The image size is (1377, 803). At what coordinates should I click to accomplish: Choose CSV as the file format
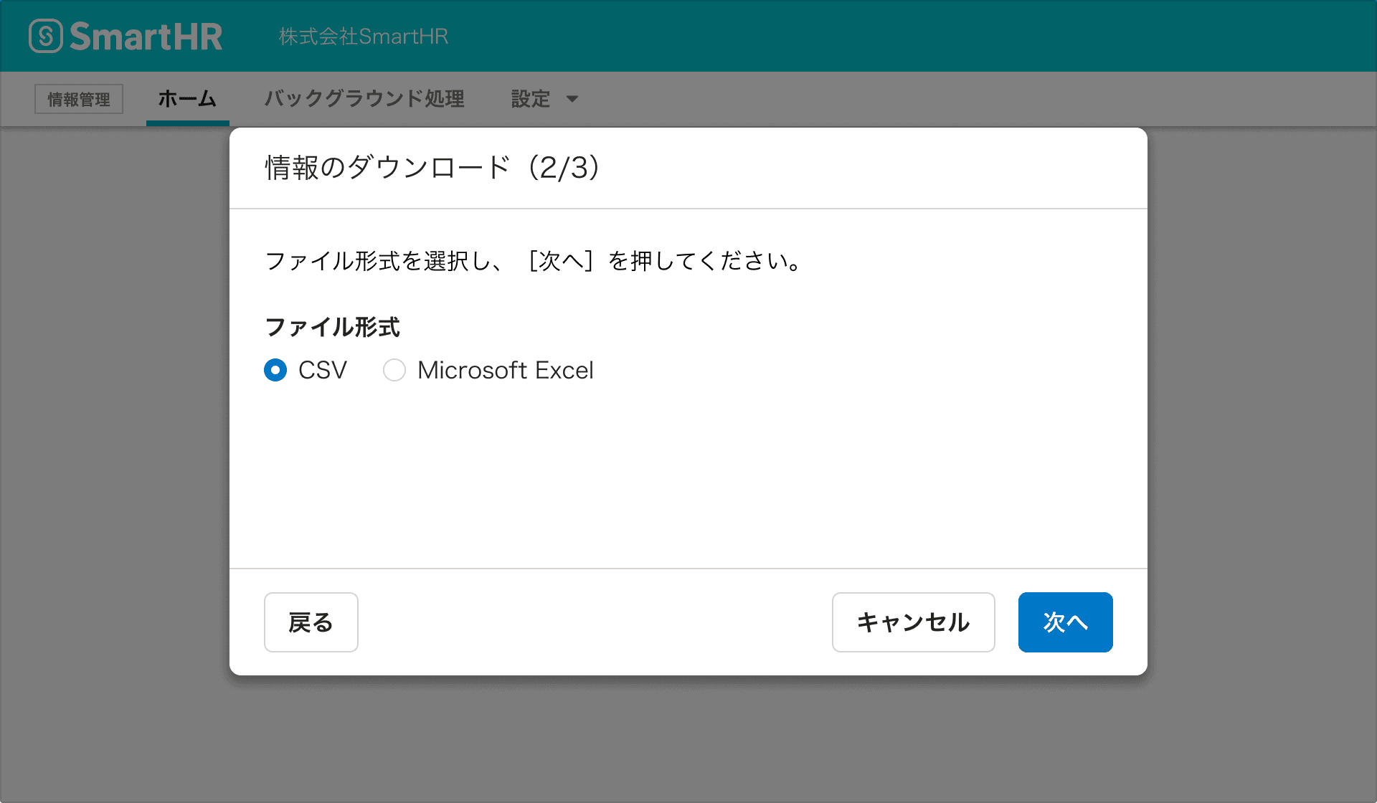[275, 370]
